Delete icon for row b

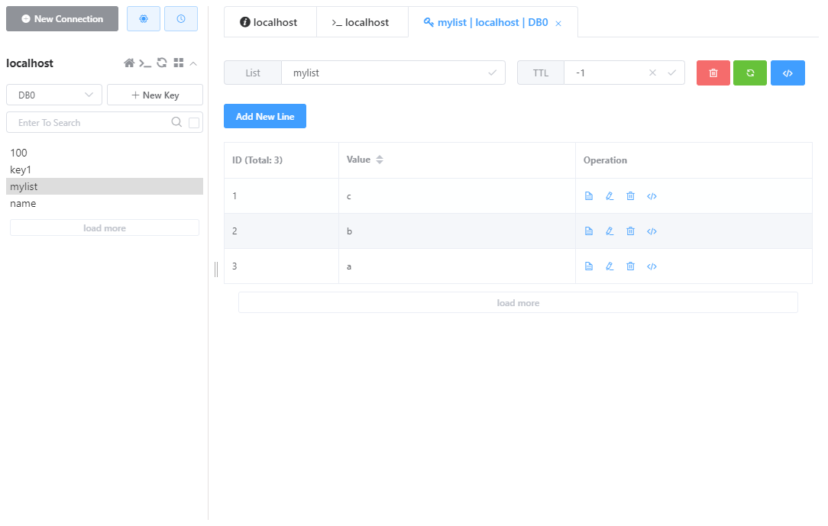coord(630,231)
